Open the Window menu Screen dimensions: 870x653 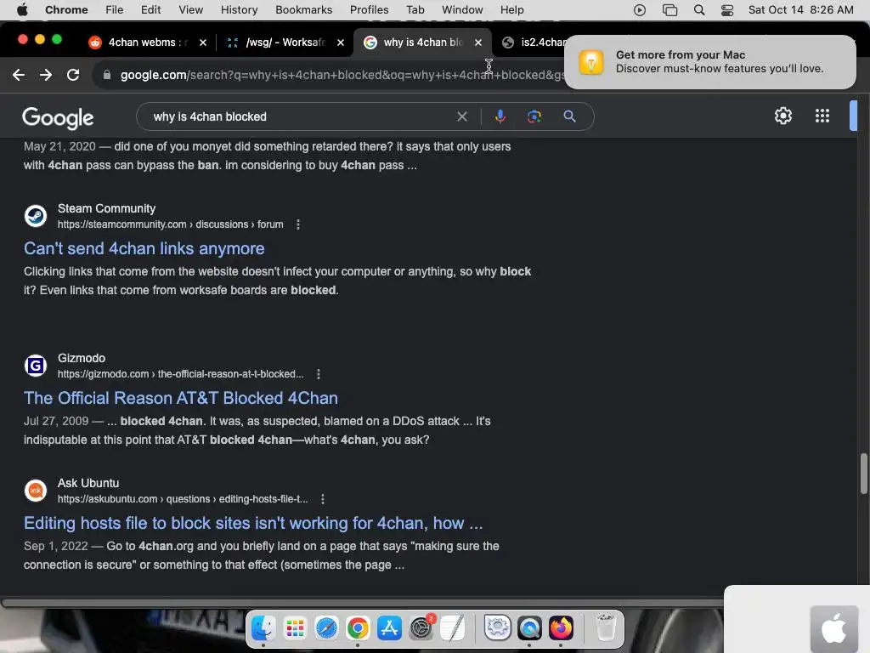coord(462,10)
